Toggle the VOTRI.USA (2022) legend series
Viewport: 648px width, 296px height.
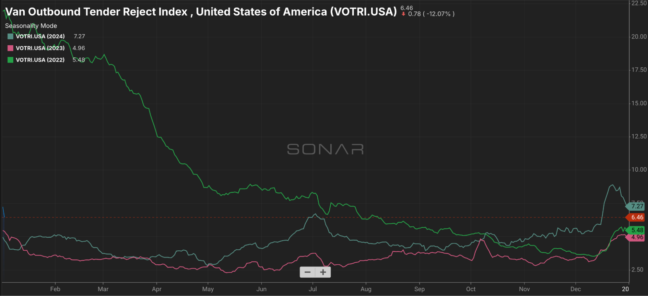tap(40, 60)
